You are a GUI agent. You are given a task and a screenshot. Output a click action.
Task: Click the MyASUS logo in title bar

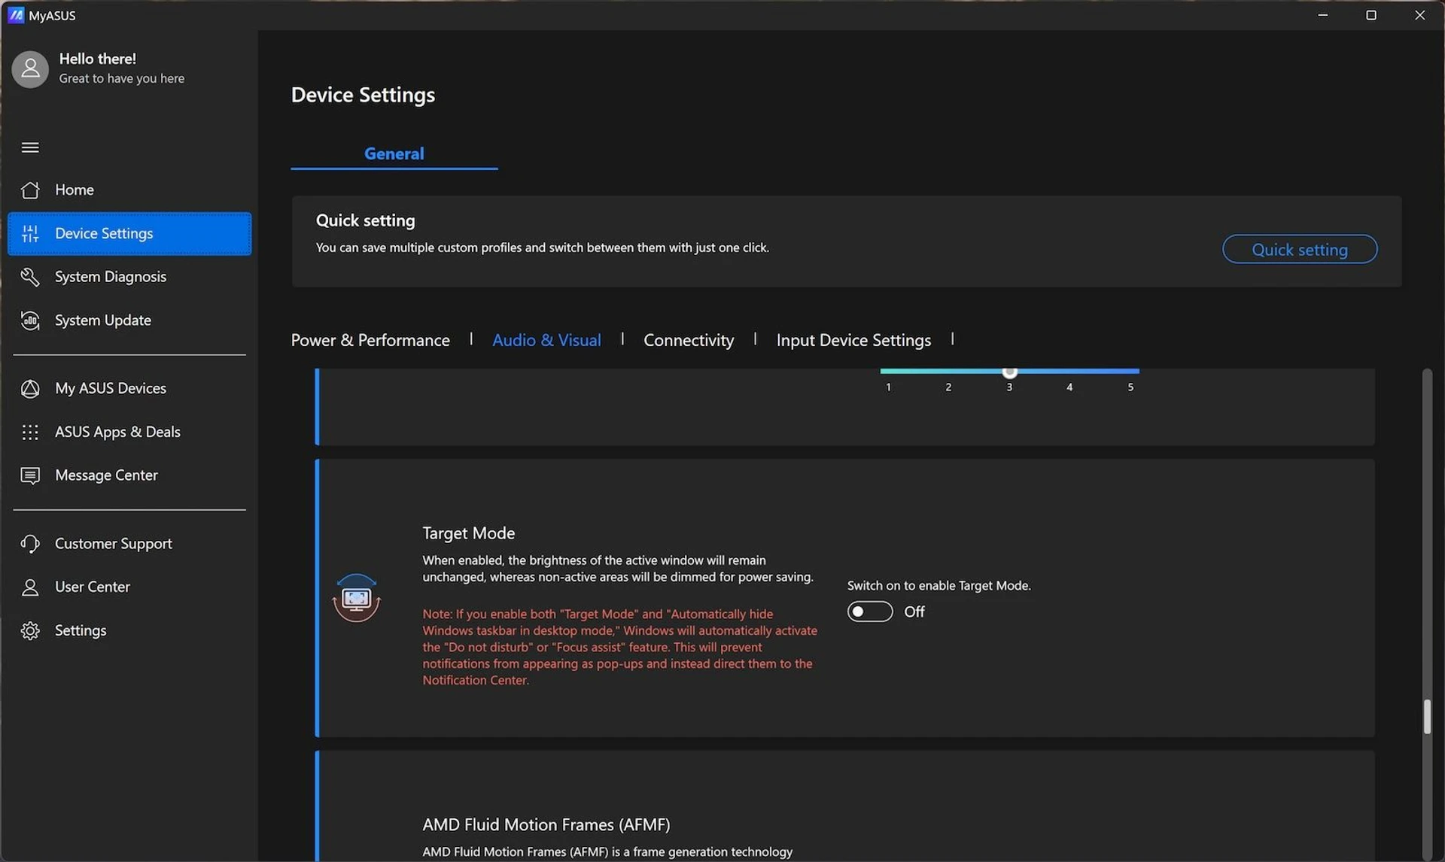pos(16,15)
